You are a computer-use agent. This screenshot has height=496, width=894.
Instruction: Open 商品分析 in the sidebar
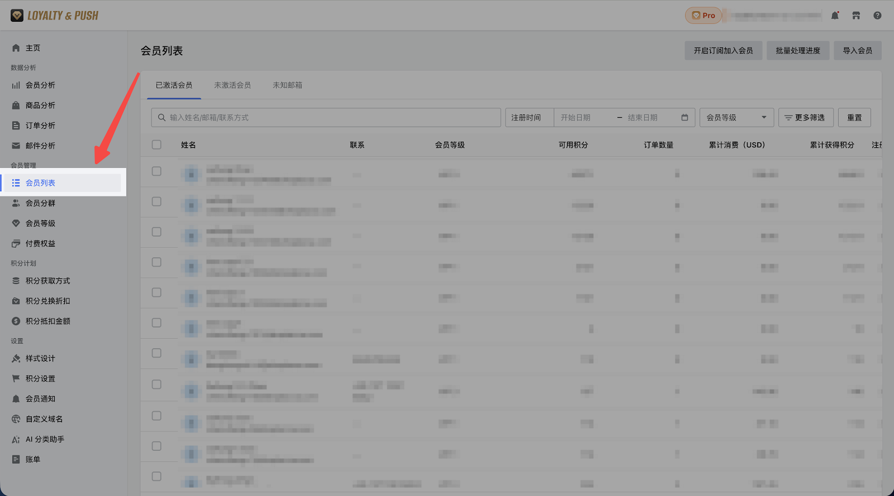[40, 105]
